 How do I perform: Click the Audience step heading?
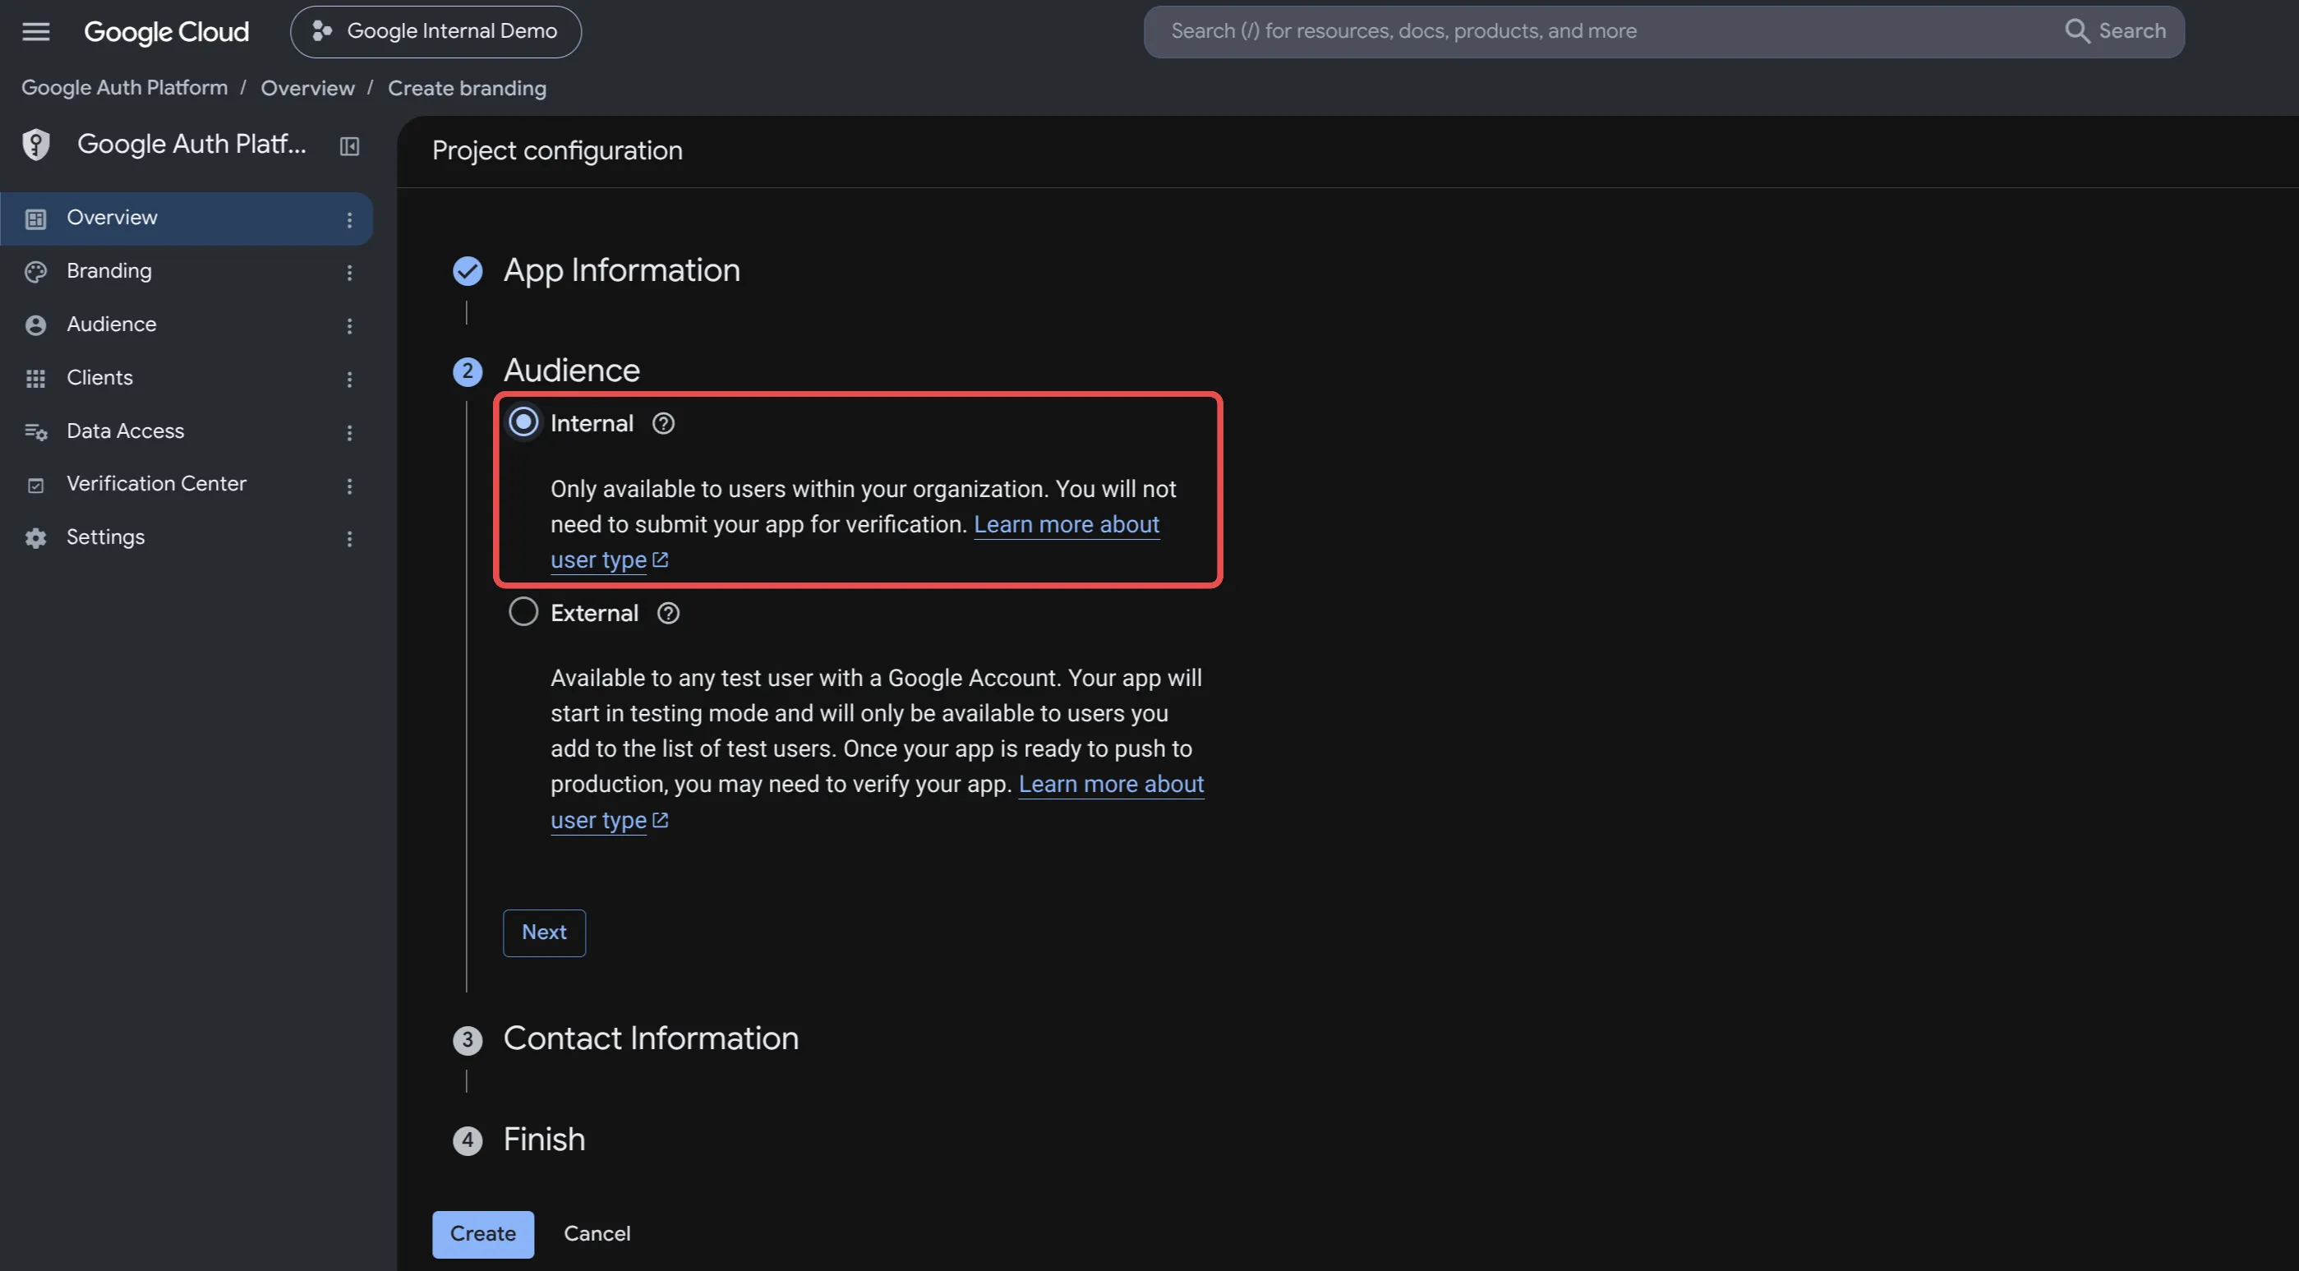click(x=571, y=371)
